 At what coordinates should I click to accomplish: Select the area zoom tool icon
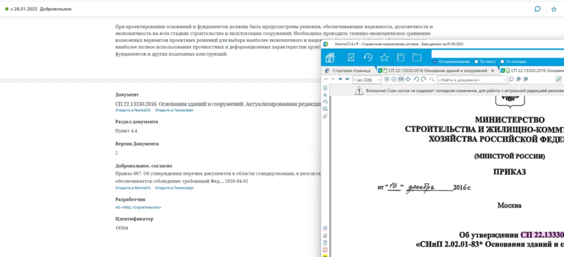(x=432, y=79)
